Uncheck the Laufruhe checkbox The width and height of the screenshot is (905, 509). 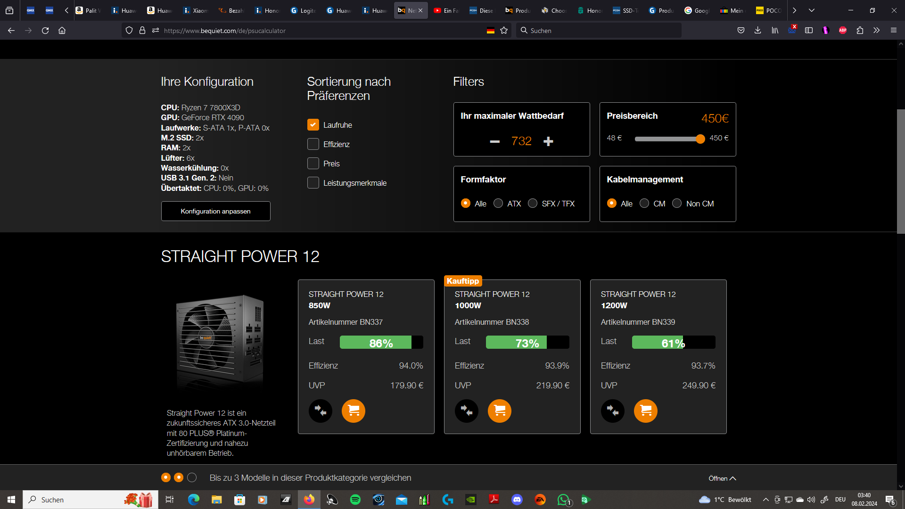[313, 125]
